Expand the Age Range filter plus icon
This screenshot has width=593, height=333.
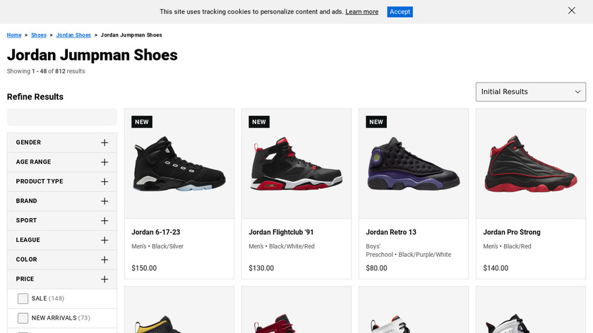[x=104, y=162]
